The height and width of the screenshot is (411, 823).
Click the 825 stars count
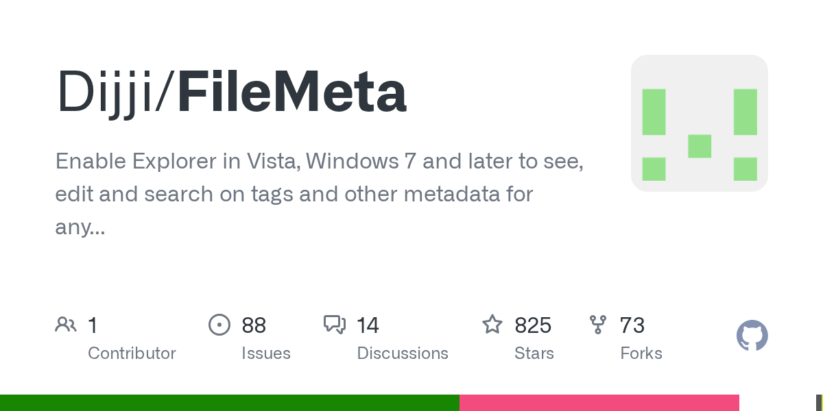(x=533, y=325)
